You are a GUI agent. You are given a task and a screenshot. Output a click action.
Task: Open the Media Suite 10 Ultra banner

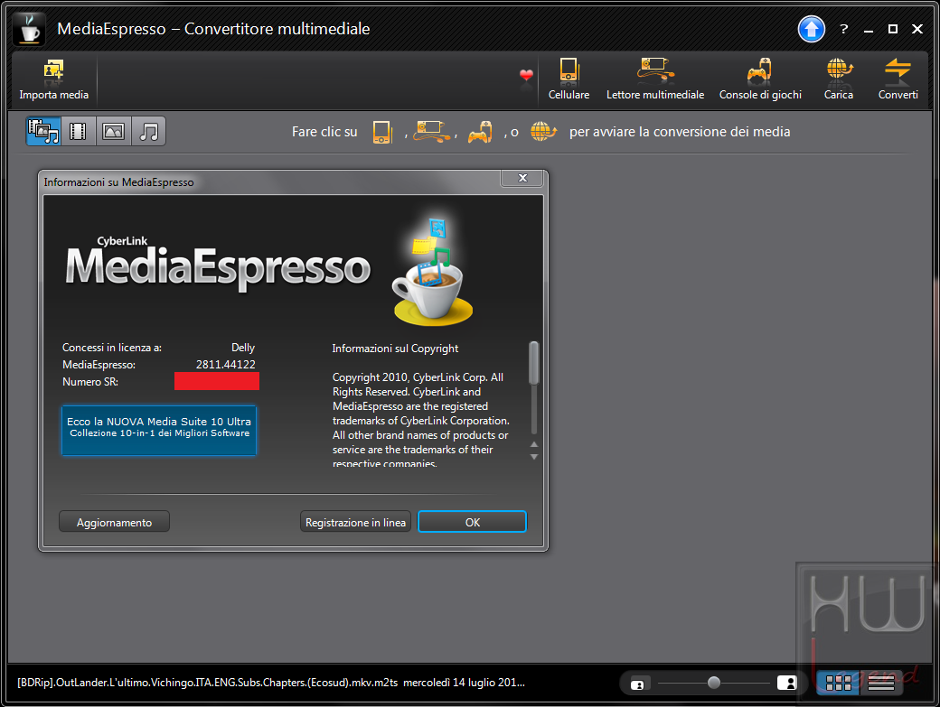pyautogui.click(x=159, y=431)
